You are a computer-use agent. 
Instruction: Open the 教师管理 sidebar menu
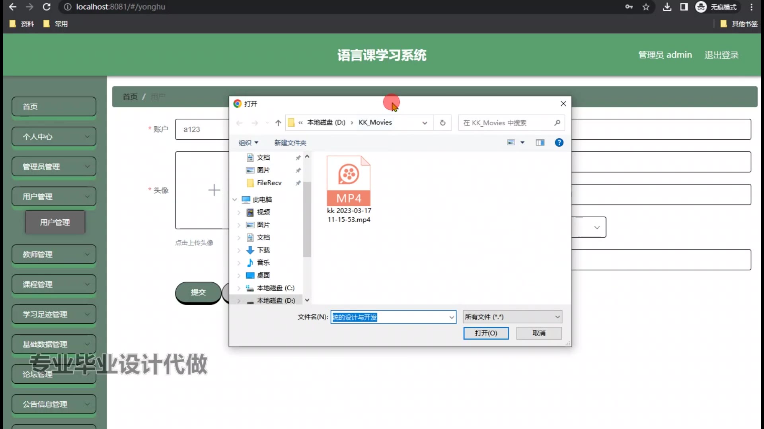(54, 255)
